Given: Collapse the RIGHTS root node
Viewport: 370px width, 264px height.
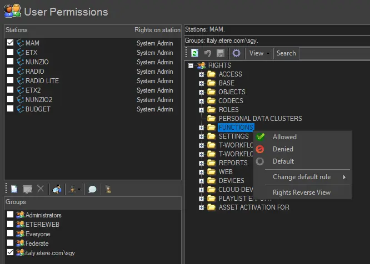Looking at the screenshot, I should point(191,65).
